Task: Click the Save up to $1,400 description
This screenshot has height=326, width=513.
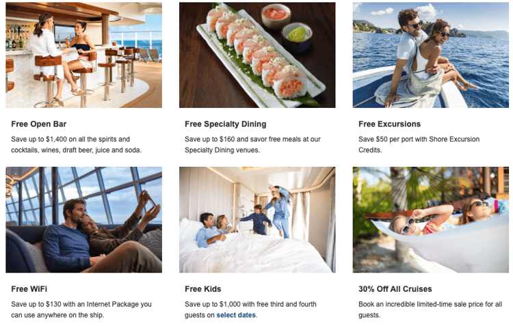Action: [76, 144]
